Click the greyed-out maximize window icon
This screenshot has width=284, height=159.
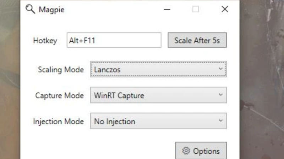[x=196, y=10]
